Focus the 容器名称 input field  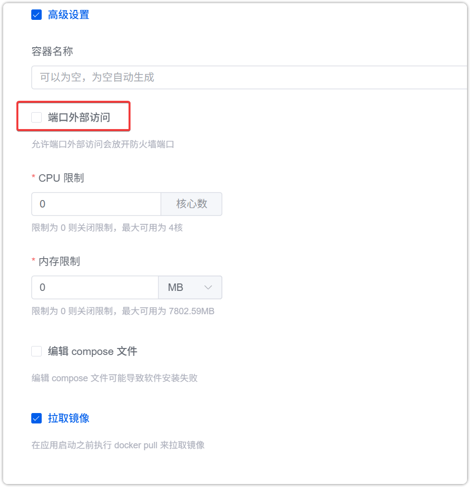[x=248, y=77]
